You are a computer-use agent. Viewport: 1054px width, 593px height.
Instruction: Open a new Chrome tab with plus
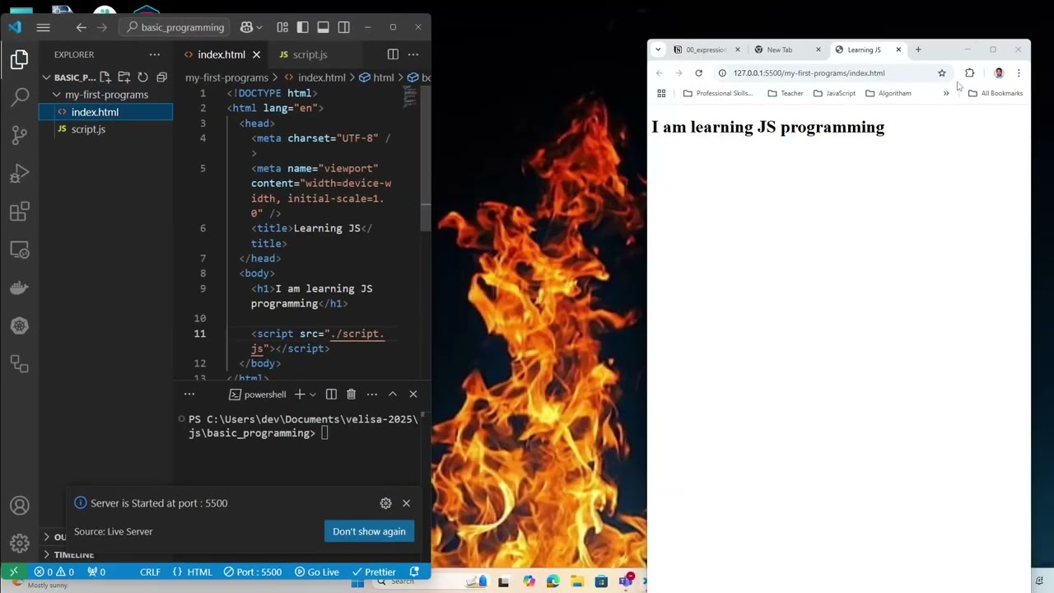(918, 49)
